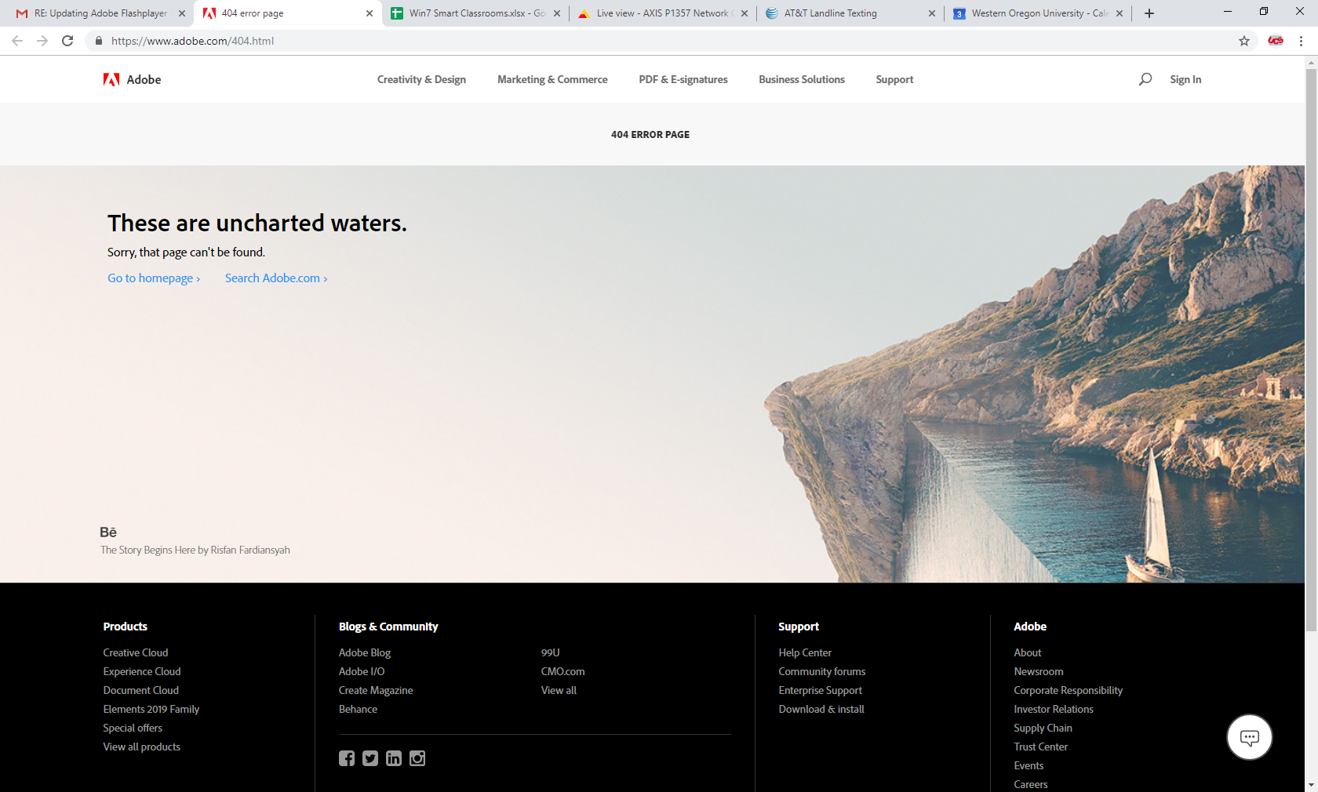Click the browser back arrow
The height and width of the screenshot is (792, 1318).
click(x=17, y=41)
